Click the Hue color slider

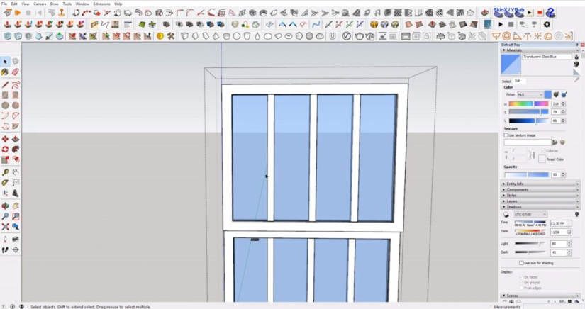(528, 104)
